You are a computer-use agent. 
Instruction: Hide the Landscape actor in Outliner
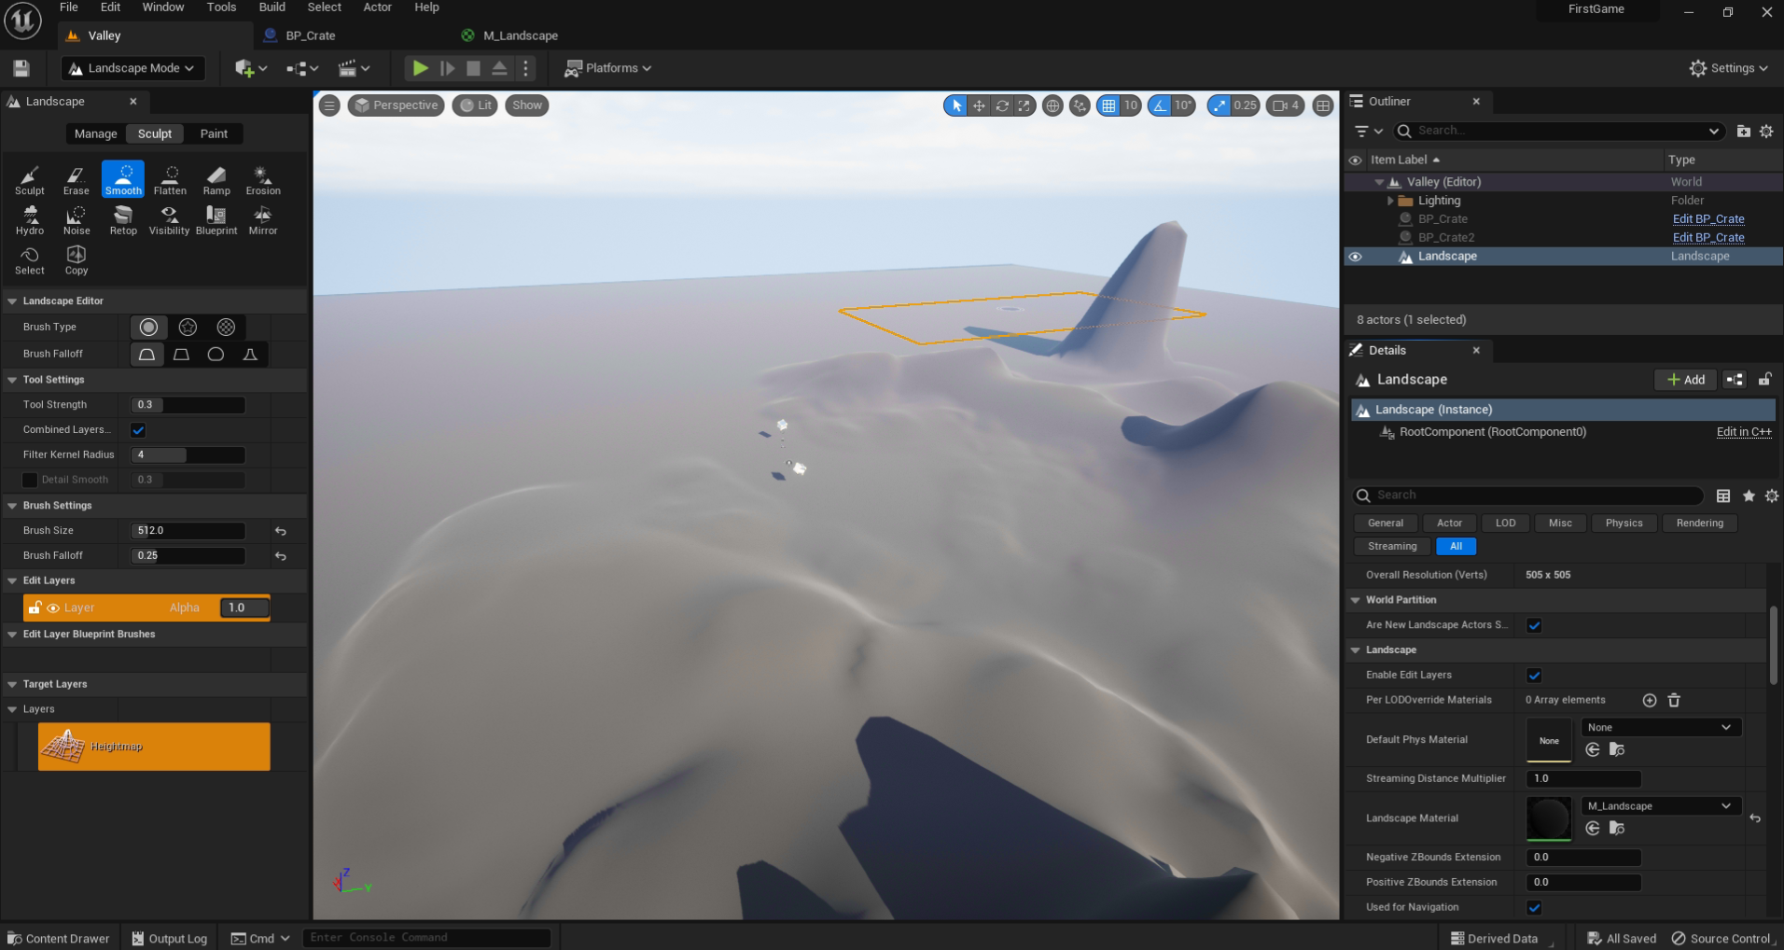[1356, 257]
